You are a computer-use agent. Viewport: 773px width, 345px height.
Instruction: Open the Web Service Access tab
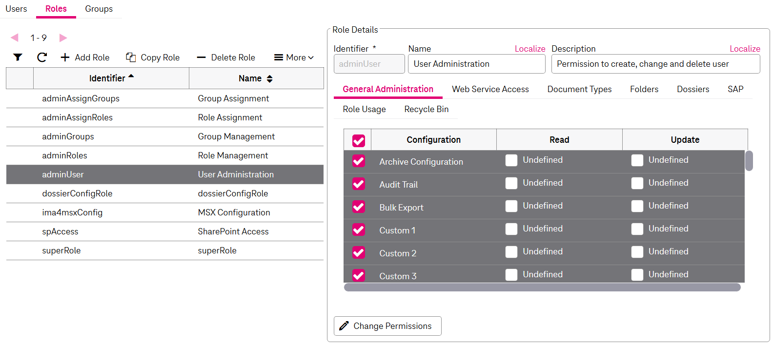click(x=490, y=89)
